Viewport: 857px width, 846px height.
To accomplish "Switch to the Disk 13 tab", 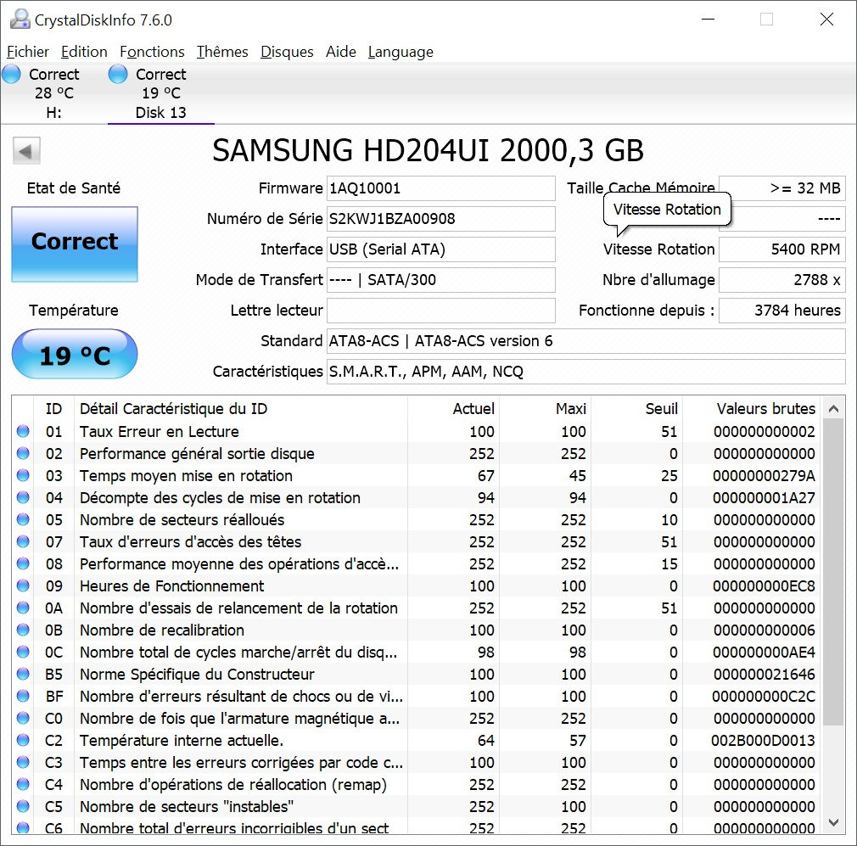I will pyautogui.click(x=160, y=93).
